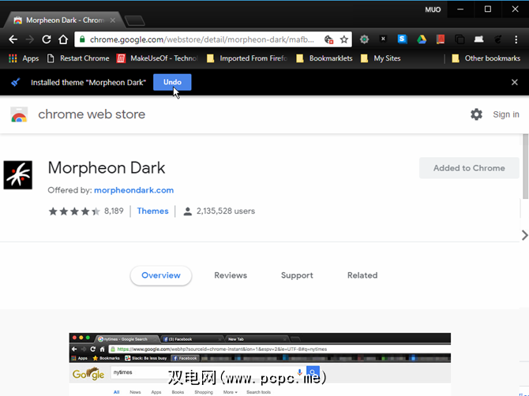Close the Morpheon Dark browser tab
529x396 pixels.
pyautogui.click(x=113, y=21)
